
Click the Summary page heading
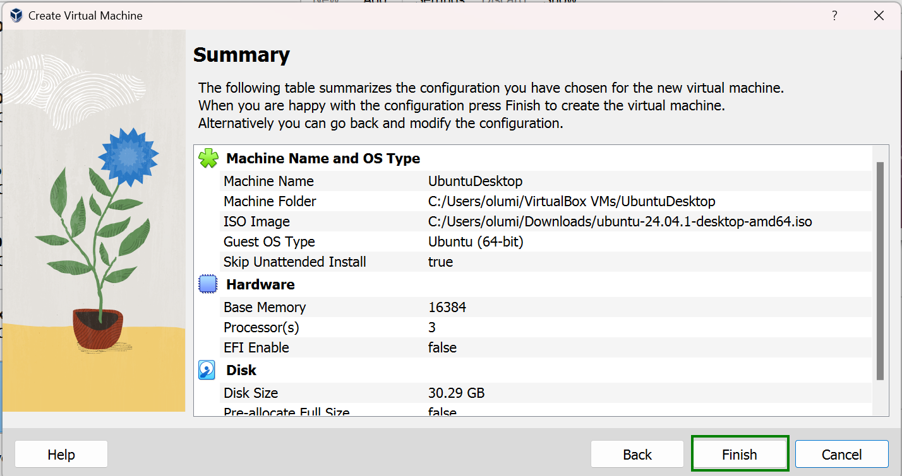pyautogui.click(x=241, y=55)
